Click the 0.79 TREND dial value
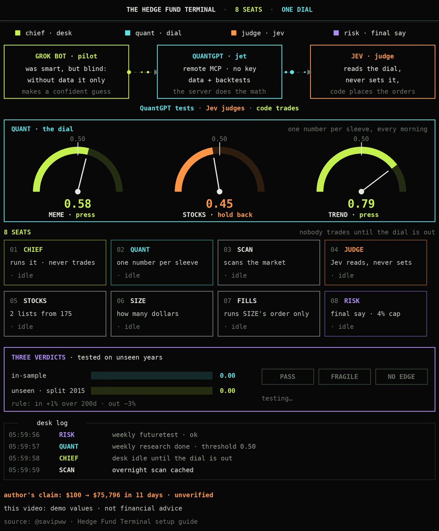The width and height of the screenshot is (439, 531). (x=361, y=204)
